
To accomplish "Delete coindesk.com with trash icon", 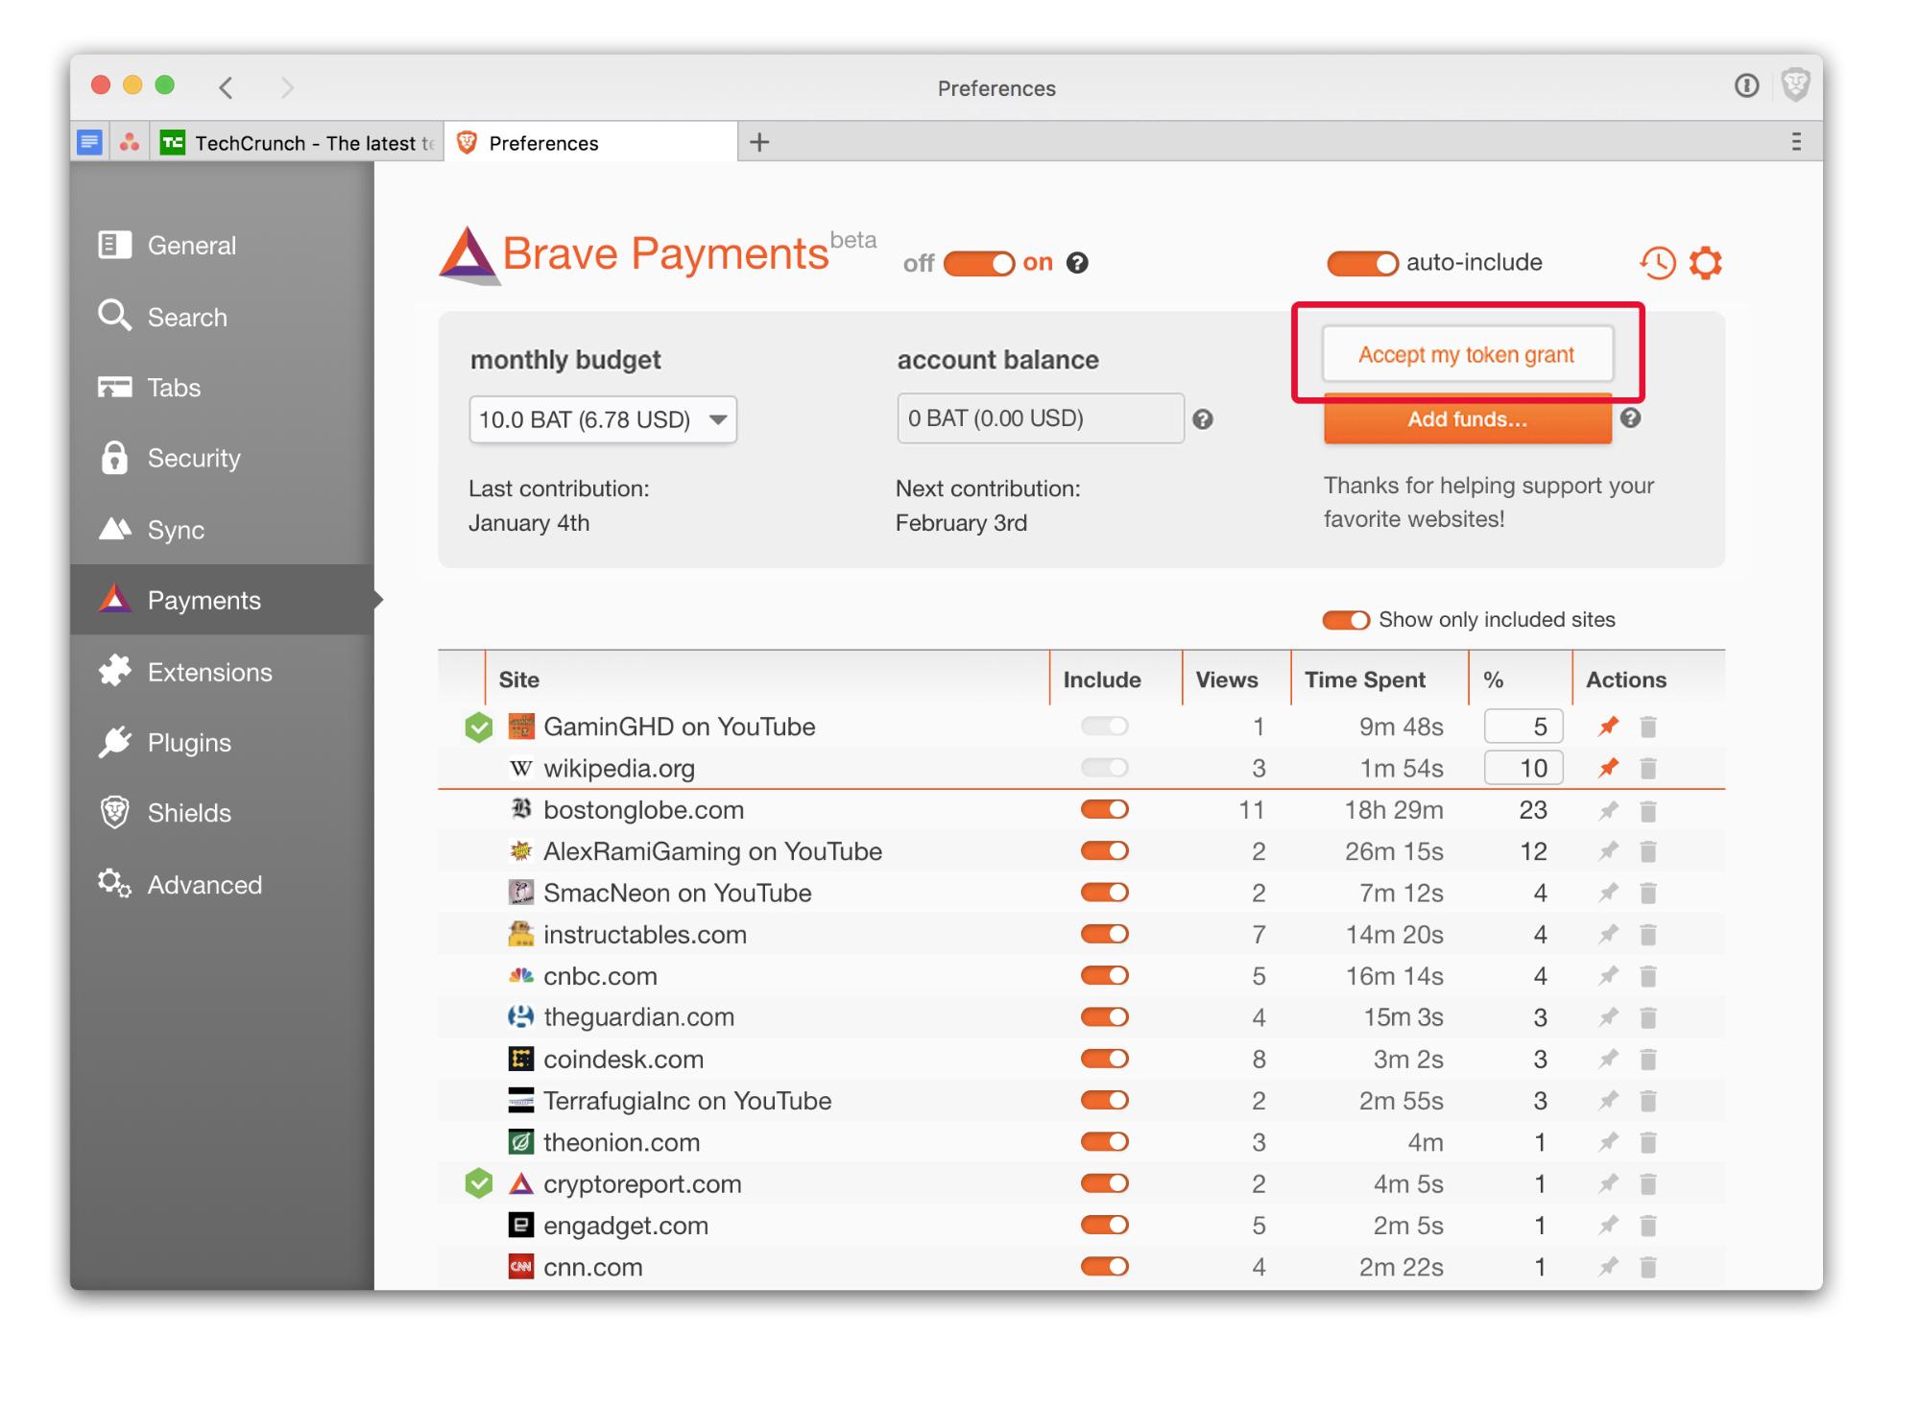I will [x=1648, y=1060].
